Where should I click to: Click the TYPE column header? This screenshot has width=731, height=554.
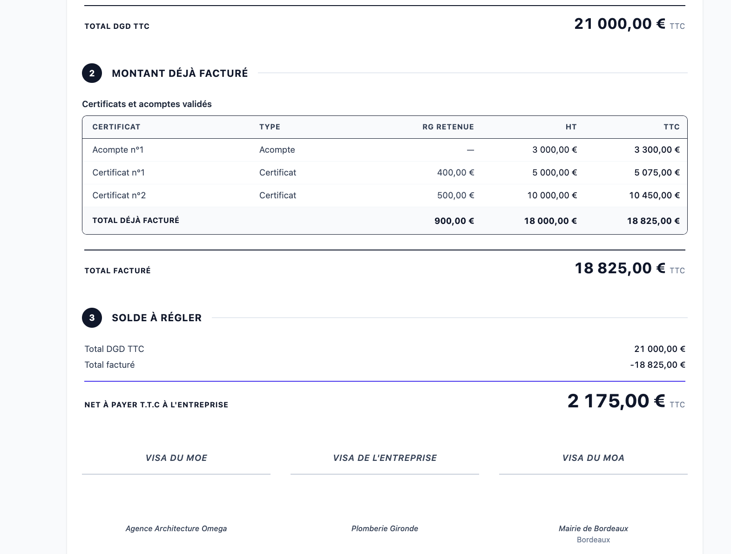(270, 127)
